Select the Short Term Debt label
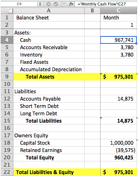This screenshot has height=176, width=138. pyautogui.click(x=49, y=106)
